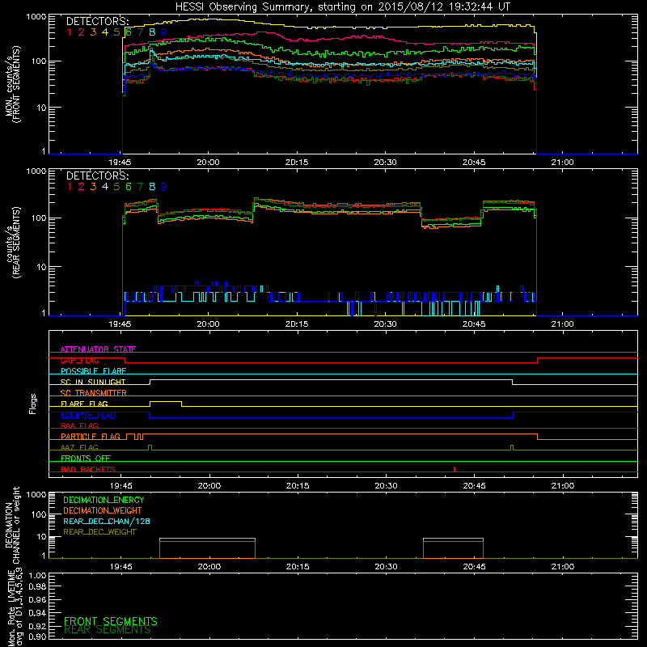Click 20:15 tick label under decimation plot
Viewport: 647px width, 647px height.
pyautogui.click(x=298, y=567)
